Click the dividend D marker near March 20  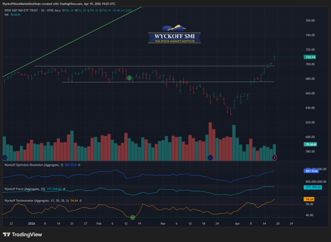point(210,157)
